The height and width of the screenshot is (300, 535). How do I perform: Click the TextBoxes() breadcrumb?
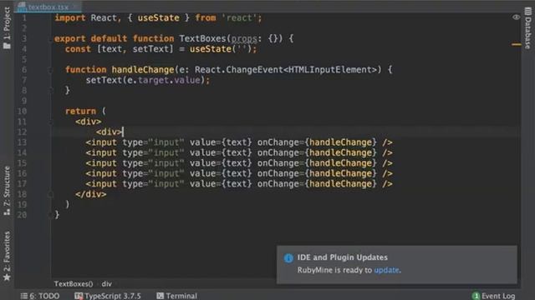(74, 283)
